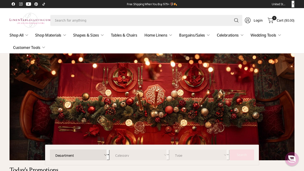The height and width of the screenshot is (171, 304).
Task: Open the TikTok social icon
Action: coord(44,4)
